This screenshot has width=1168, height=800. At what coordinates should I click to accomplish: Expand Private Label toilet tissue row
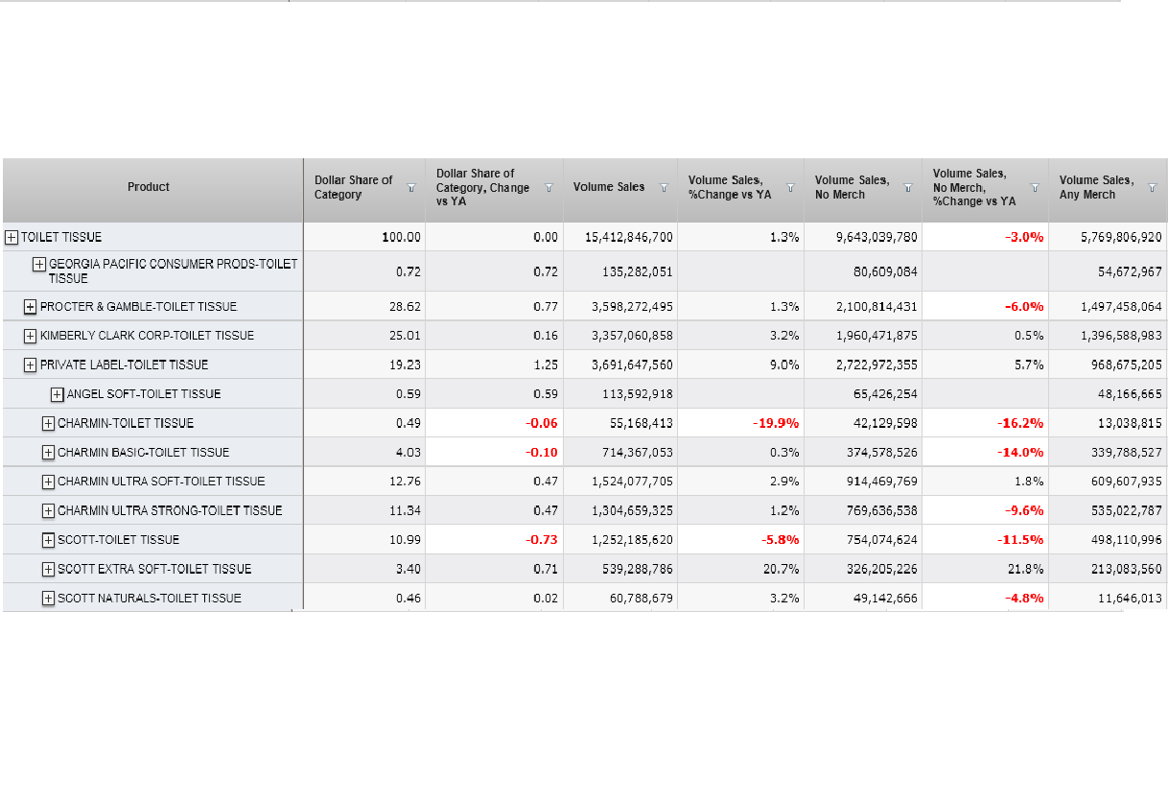pos(31,365)
